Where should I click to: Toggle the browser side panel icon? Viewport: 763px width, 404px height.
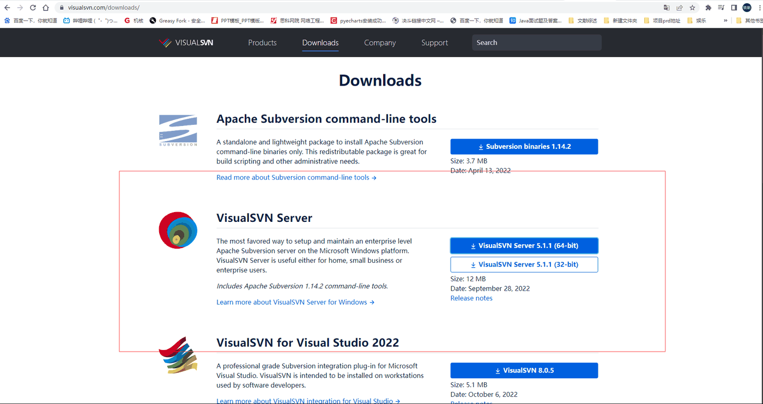click(734, 8)
